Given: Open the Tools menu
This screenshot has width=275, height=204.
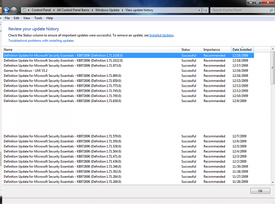Looking at the screenshot, I should [x=38, y=18].
